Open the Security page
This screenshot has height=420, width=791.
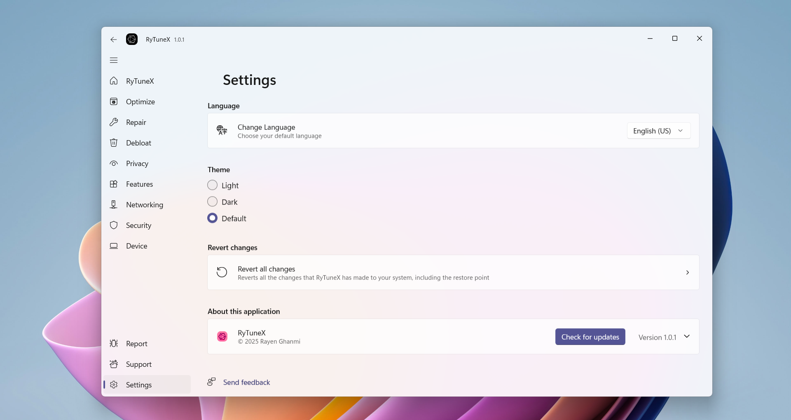(147, 225)
